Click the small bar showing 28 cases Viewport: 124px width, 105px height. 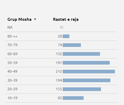(66, 36)
